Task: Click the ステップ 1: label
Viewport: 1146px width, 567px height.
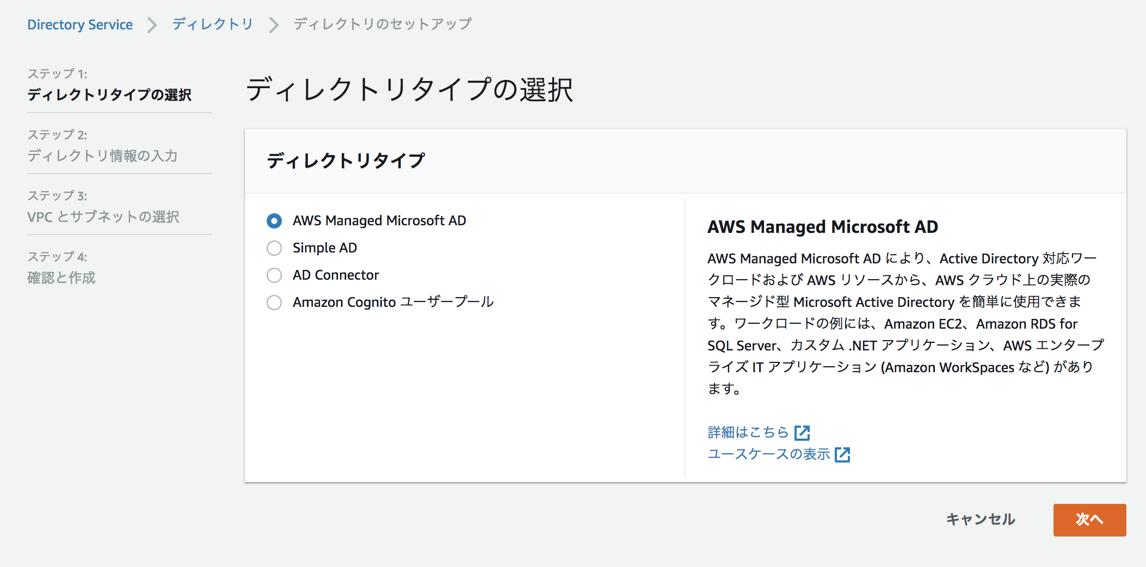Action: click(57, 73)
